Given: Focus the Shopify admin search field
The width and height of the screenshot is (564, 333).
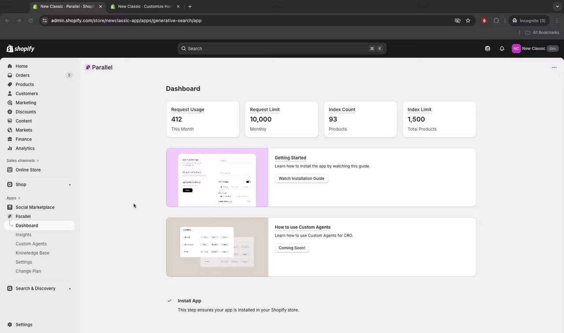Looking at the screenshot, I should point(282,48).
